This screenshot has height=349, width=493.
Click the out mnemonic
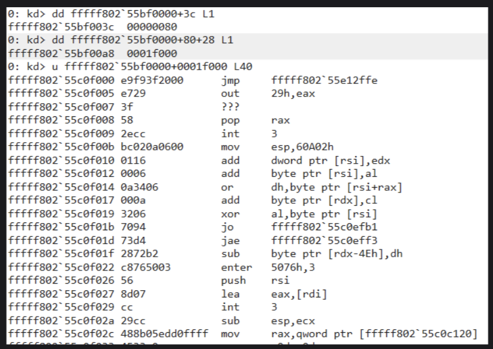(229, 95)
